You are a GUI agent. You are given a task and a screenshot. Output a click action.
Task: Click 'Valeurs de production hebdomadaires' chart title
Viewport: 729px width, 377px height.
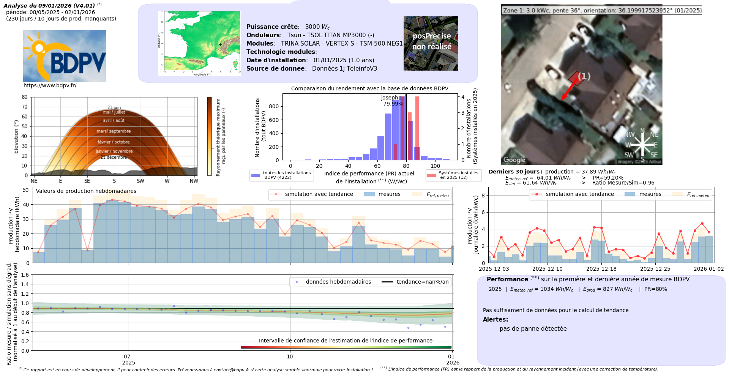click(86, 191)
